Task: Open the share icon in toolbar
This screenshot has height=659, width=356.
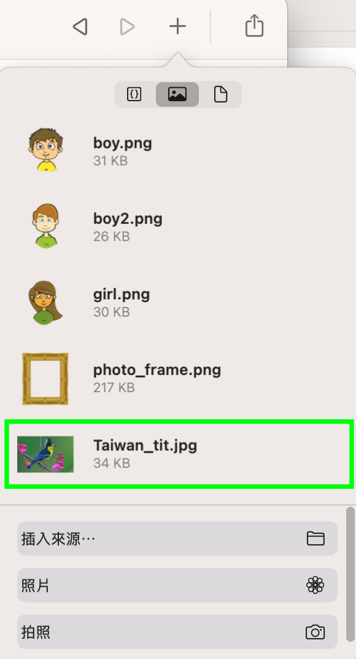Action: [254, 25]
